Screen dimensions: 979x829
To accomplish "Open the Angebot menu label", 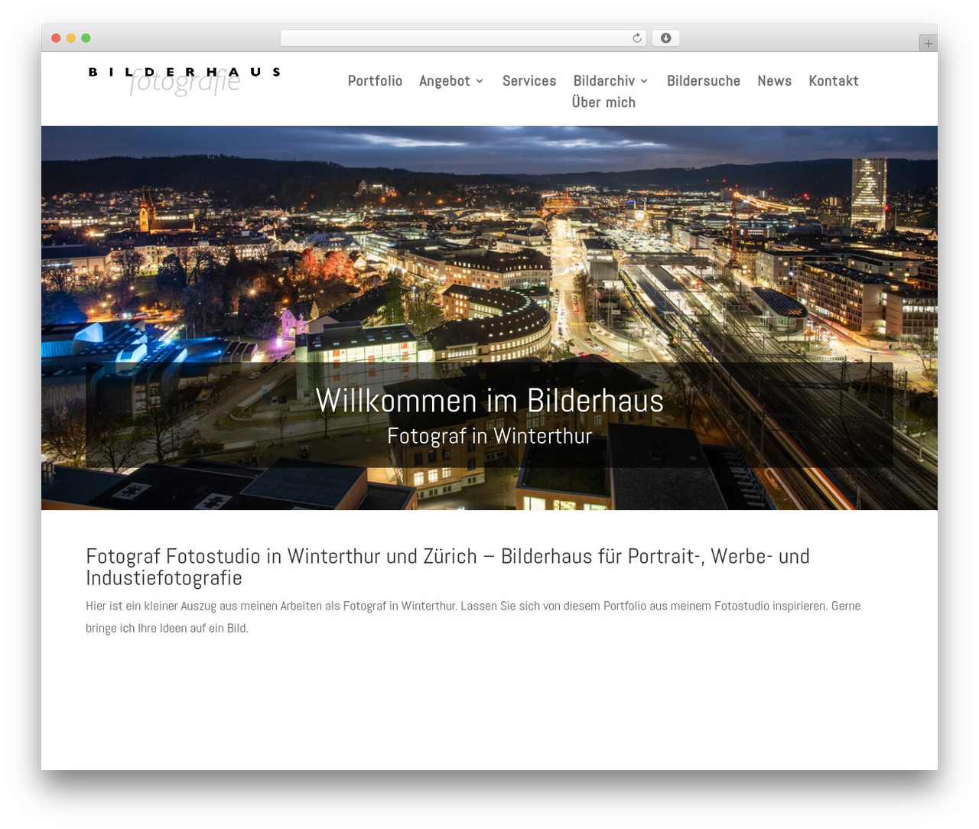I will (x=444, y=81).
